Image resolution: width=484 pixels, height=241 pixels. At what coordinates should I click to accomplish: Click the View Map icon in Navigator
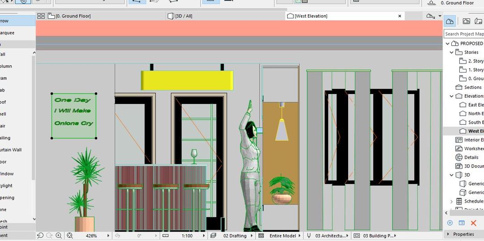[x=466, y=21]
